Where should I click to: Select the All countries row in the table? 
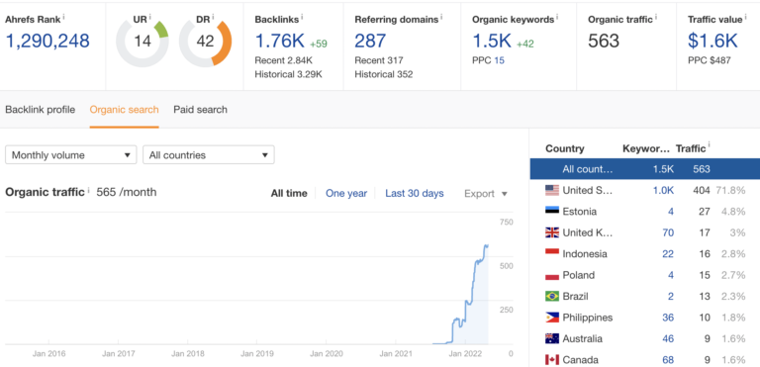coord(644,169)
